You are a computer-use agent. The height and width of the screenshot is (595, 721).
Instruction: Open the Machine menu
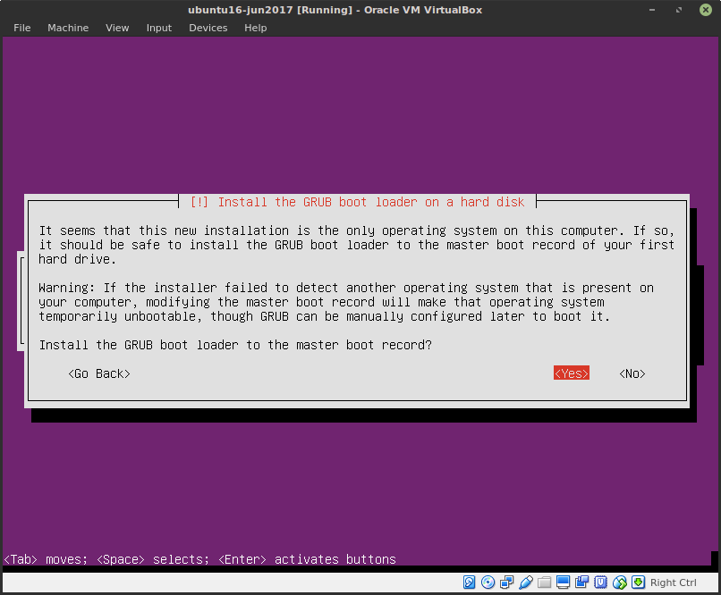tap(68, 28)
